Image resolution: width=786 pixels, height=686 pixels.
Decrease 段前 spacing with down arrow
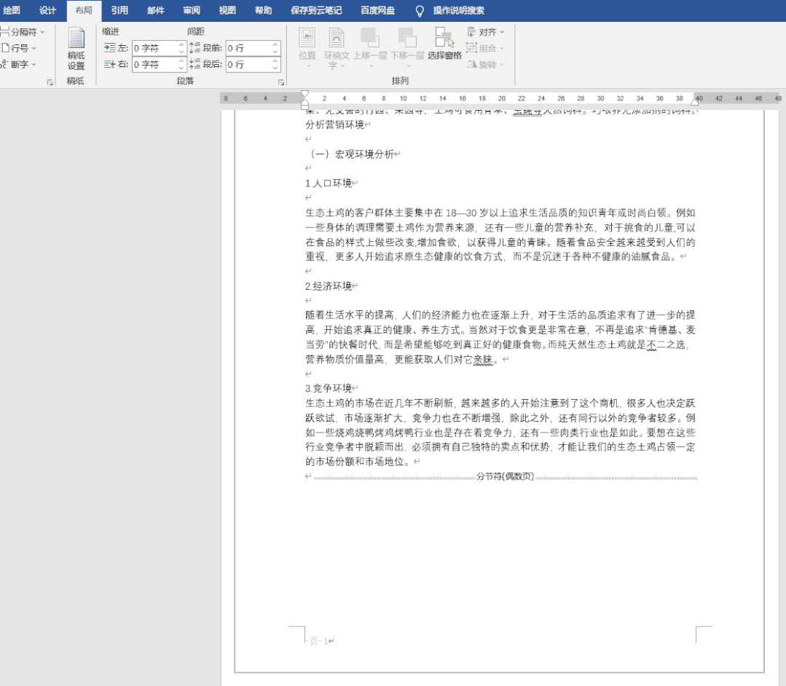pos(275,52)
